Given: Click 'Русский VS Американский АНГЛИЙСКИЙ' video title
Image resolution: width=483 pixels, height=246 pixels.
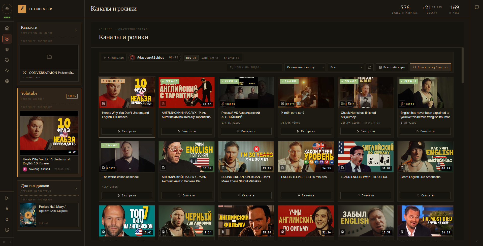Looking at the screenshot, I should (x=241, y=115).
